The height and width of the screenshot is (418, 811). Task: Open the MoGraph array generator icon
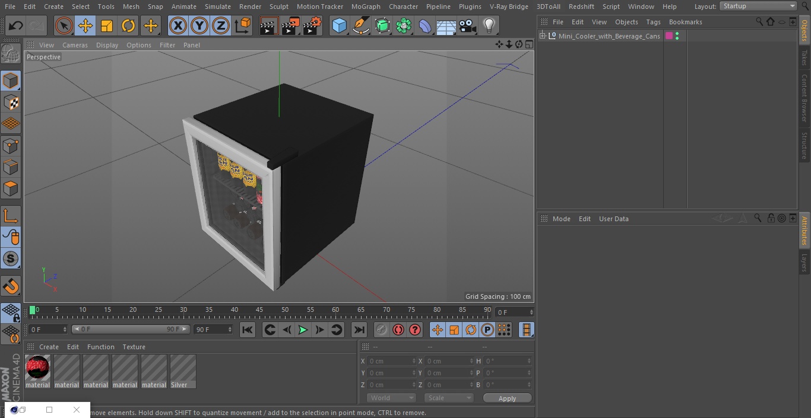[x=404, y=25]
